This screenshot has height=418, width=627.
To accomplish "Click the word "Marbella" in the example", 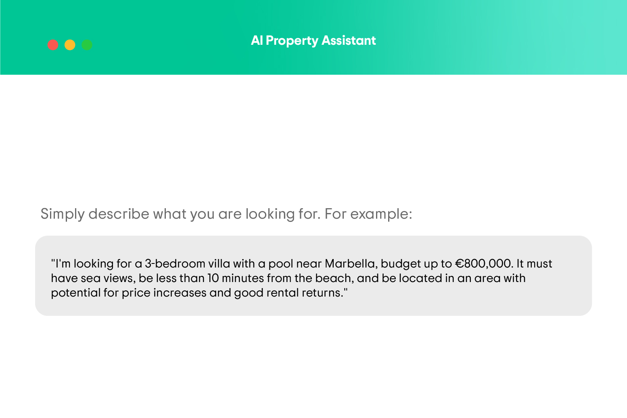I will point(350,264).
